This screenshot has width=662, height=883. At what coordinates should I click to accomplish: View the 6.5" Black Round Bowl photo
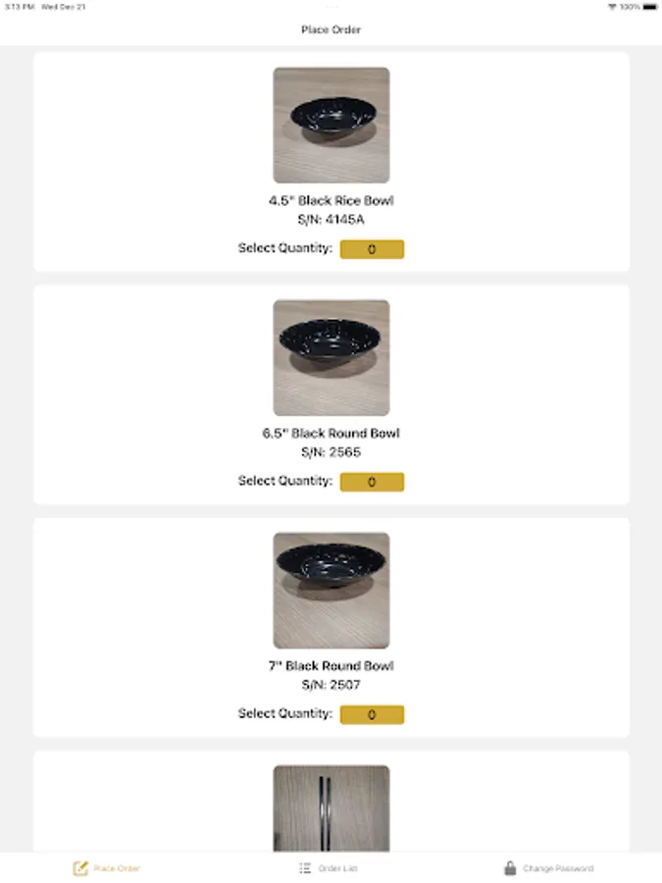coord(331,357)
